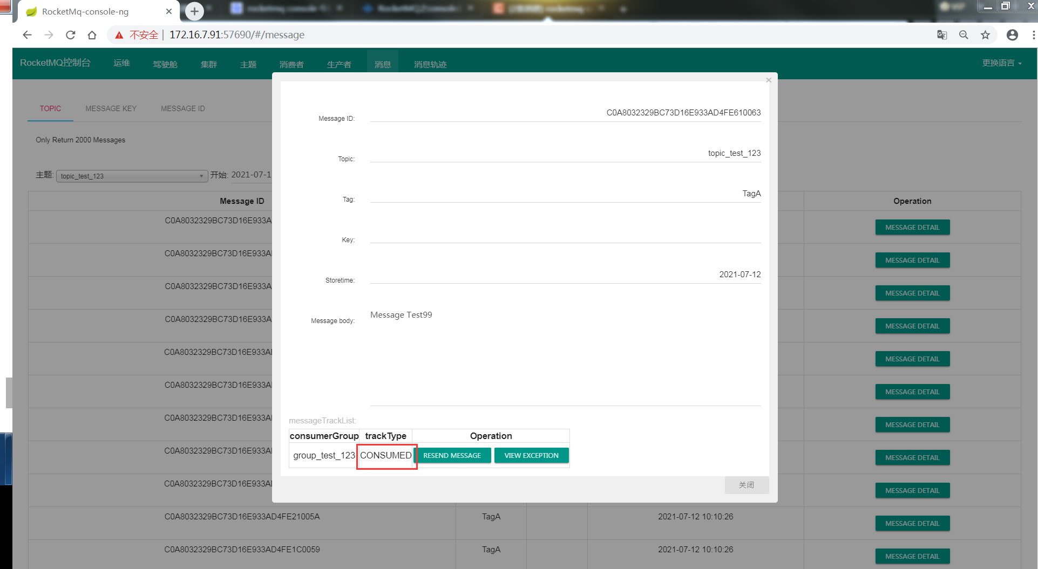Open the 消费者 consumer menu
This screenshot has height=569, width=1038.
291,64
